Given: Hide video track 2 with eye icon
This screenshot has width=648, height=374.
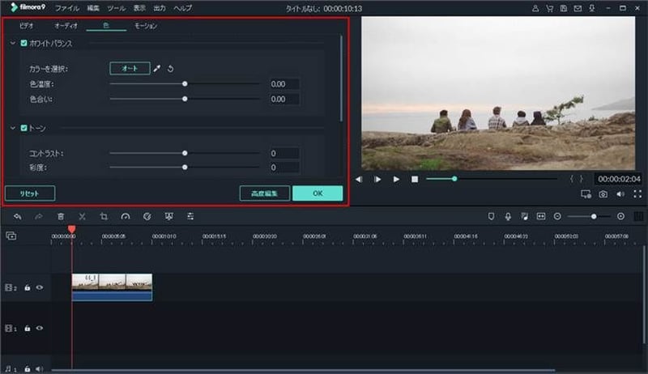Looking at the screenshot, I should pos(39,287).
